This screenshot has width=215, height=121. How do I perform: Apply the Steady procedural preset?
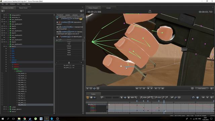point(69,48)
